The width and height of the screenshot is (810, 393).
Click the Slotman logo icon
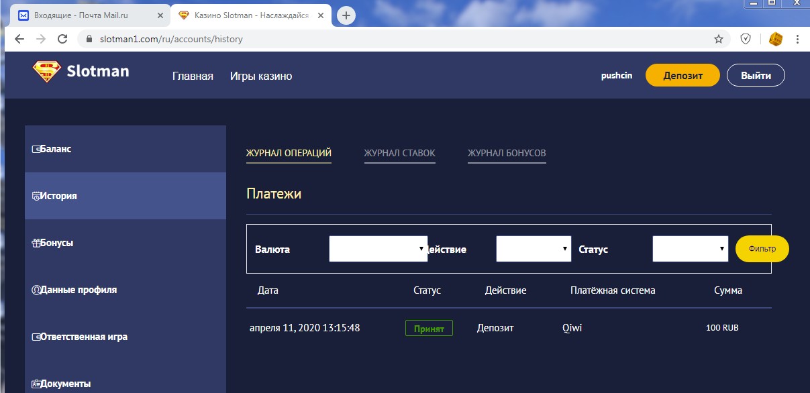[x=47, y=72]
